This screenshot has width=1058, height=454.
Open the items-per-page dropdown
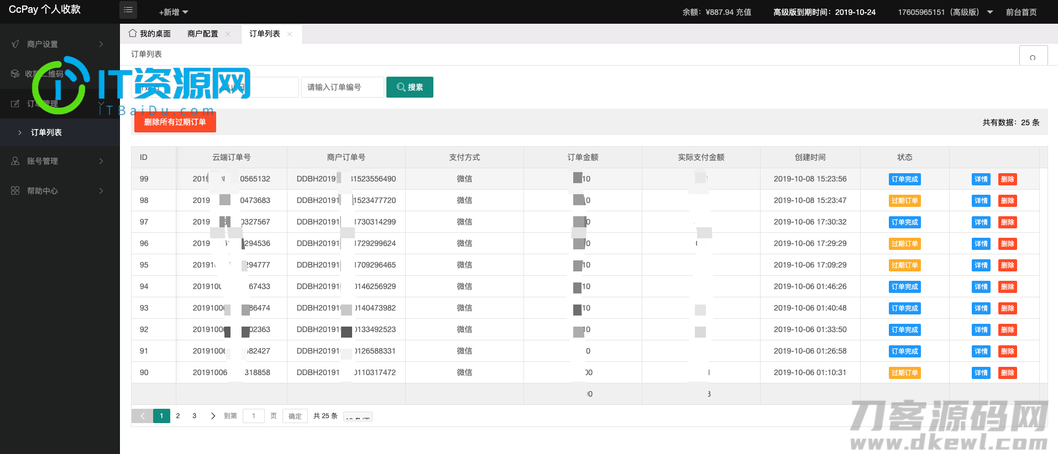[x=358, y=416]
